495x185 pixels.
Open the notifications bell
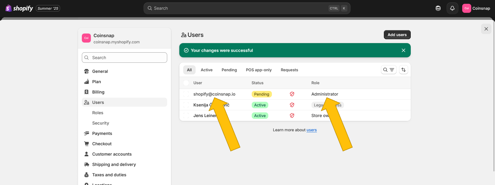point(452,8)
